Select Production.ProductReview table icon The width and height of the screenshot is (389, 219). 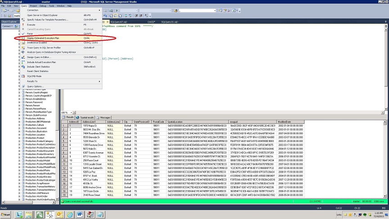point(23,177)
